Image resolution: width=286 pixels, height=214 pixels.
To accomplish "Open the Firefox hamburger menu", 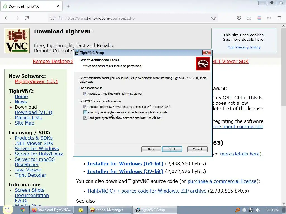I will (x=279, y=18).
